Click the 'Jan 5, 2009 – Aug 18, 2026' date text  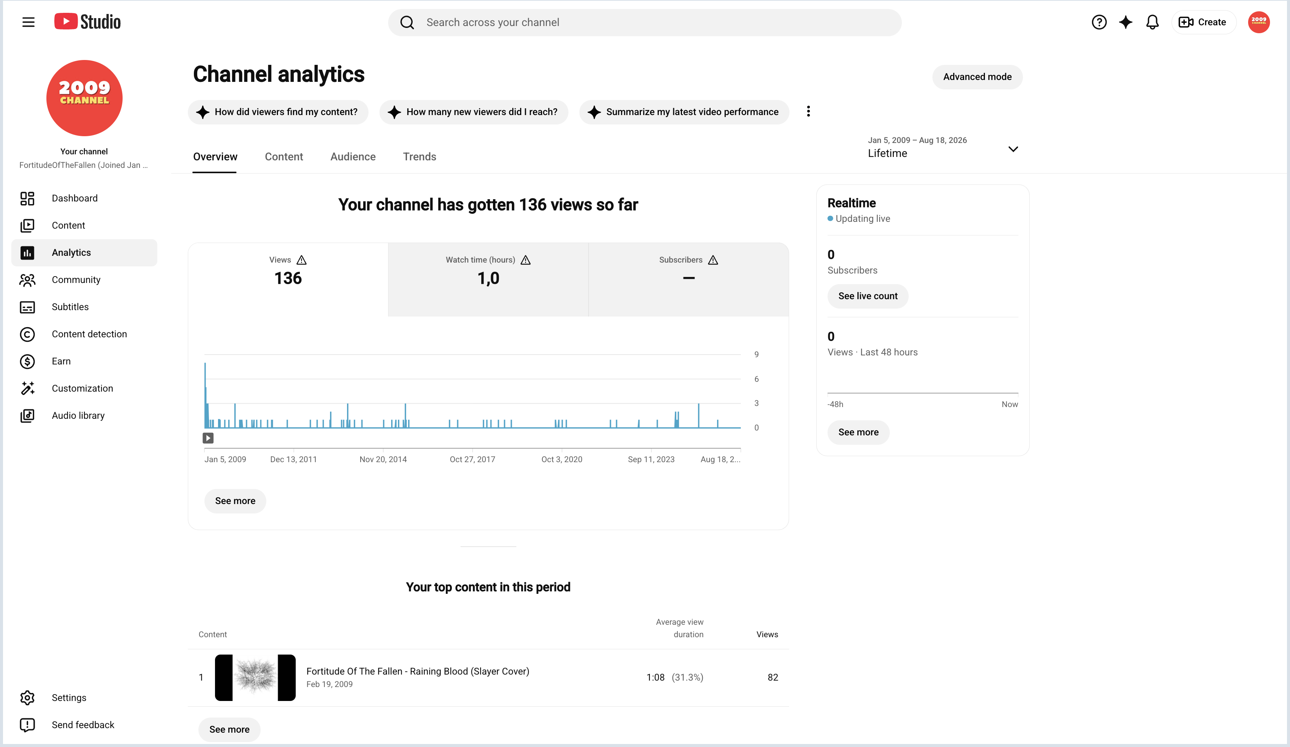coord(917,140)
